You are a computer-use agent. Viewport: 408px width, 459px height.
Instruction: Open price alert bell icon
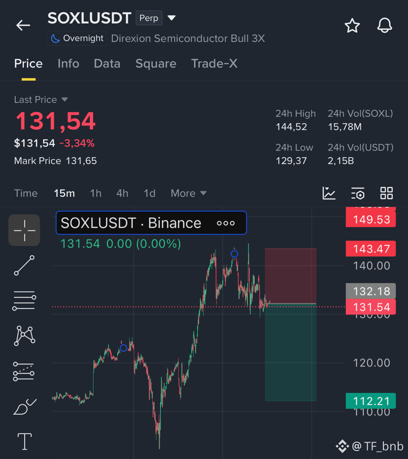pyautogui.click(x=384, y=26)
